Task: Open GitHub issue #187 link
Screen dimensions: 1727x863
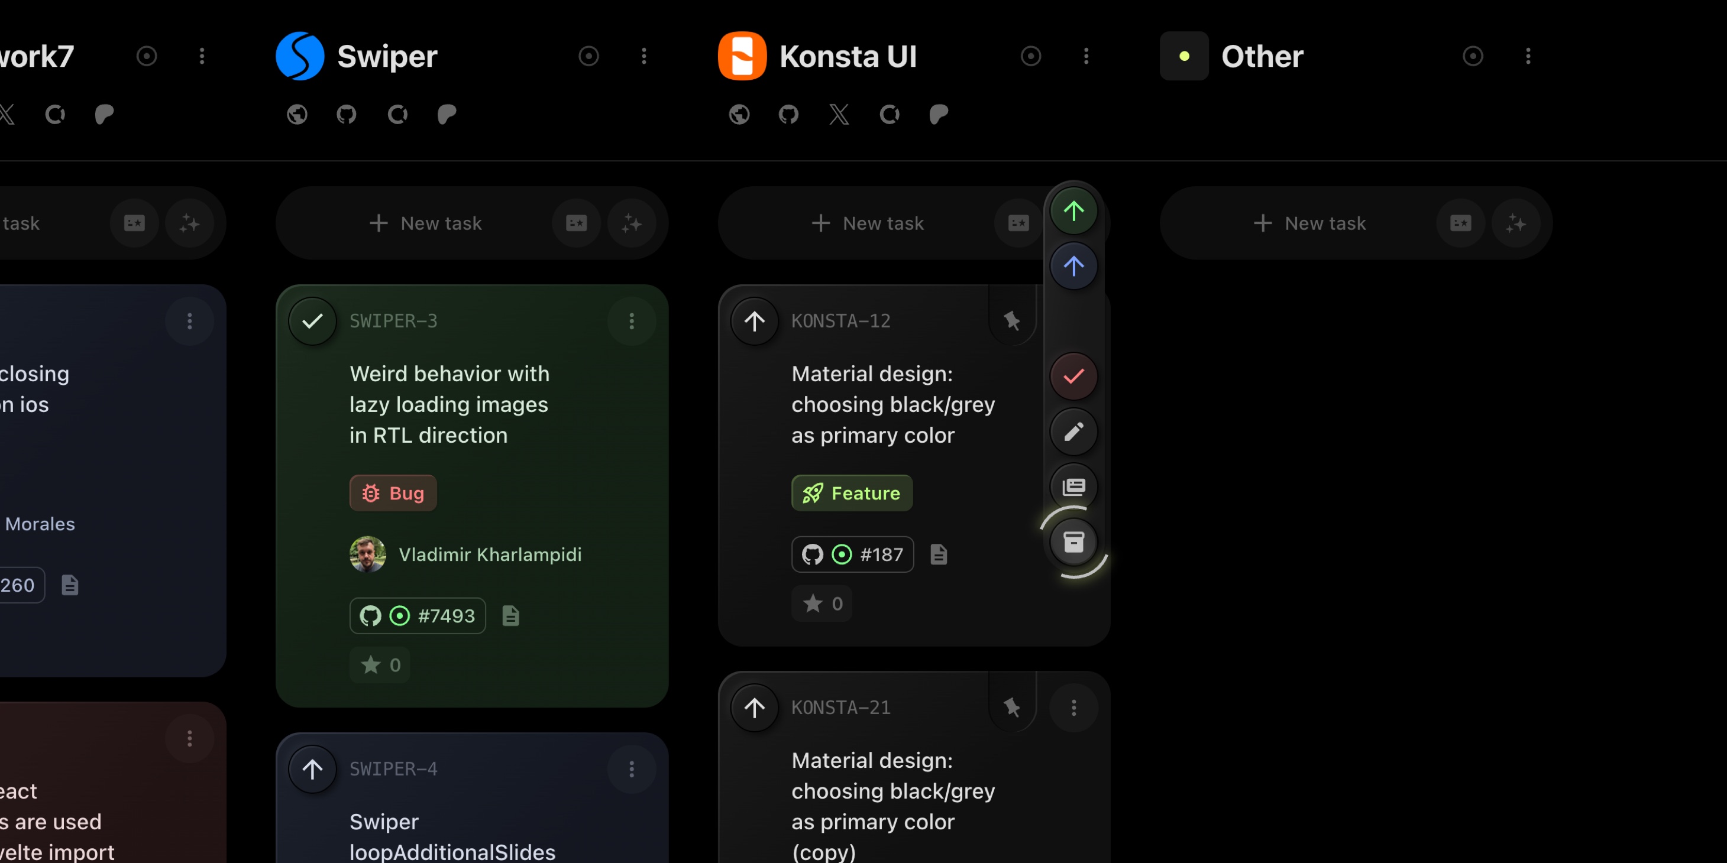Action: [852, 554]
